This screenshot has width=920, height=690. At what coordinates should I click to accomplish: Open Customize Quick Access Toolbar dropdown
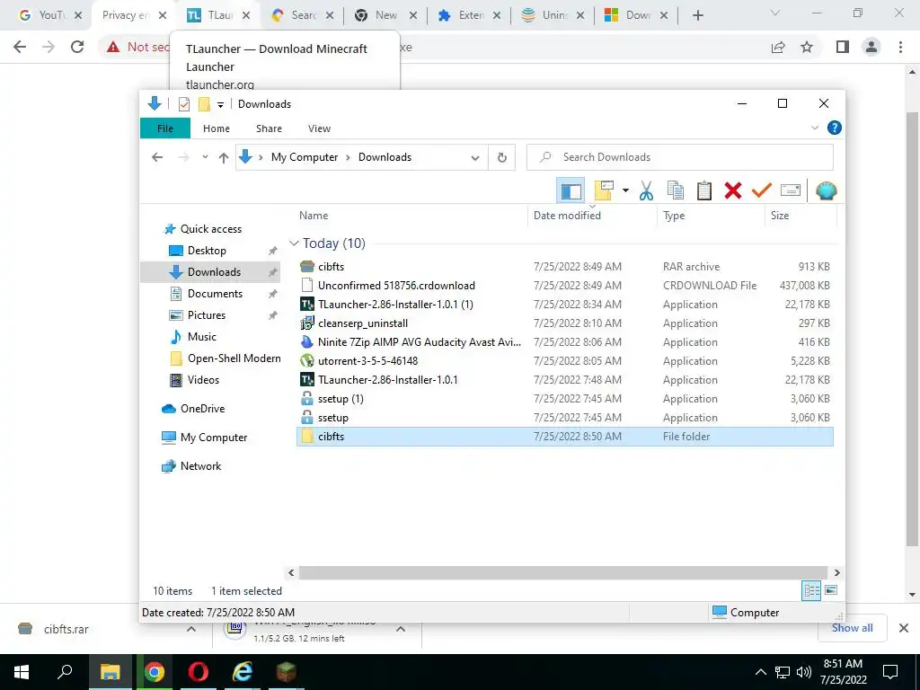221,104
